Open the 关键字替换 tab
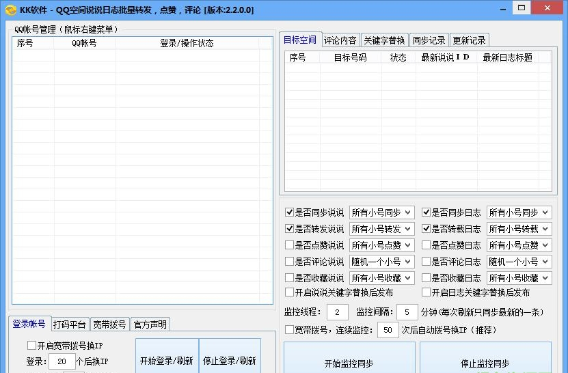The image size is (568, 373). click(x=384, y=40)
